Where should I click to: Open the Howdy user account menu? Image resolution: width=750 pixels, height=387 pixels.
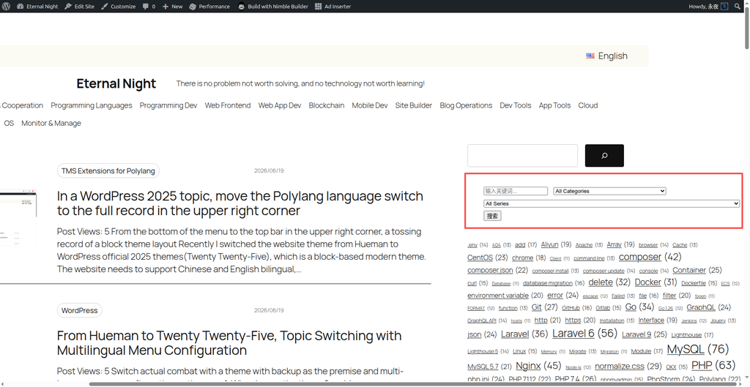click(708, 6)
